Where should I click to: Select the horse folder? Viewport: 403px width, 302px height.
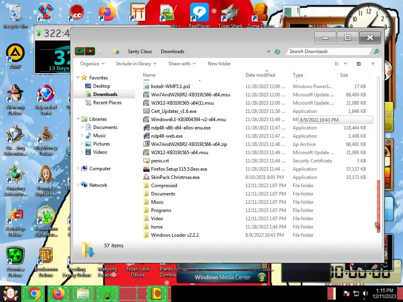pyautogui.click(x=157, y=227)
